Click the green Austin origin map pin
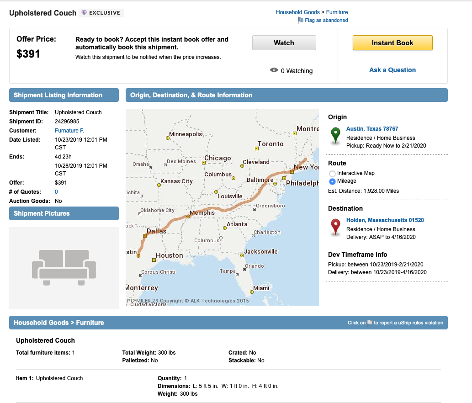The image size is (472, 403). [335, 135]
